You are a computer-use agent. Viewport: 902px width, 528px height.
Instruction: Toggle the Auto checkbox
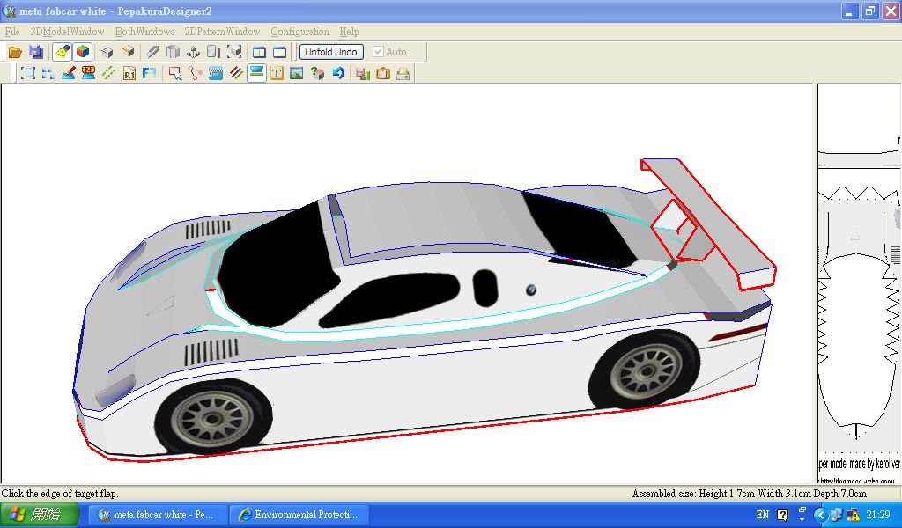tap(379, 52)
